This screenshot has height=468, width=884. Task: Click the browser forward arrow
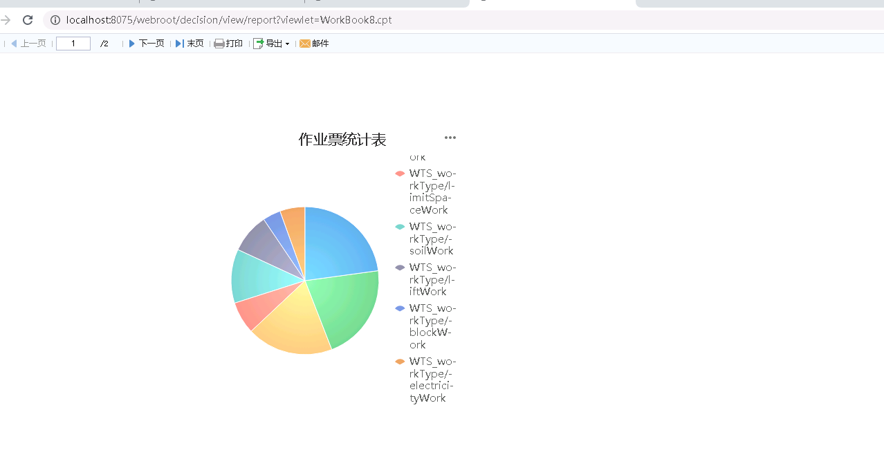6,20
